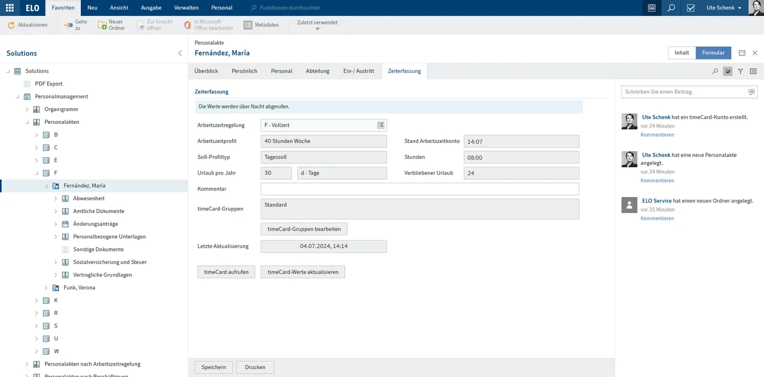This screenshot has width=764, height=377.
Task: Click the Aktualisieren refresh icon
Action: pyautogui.click(x=11, y=25)
